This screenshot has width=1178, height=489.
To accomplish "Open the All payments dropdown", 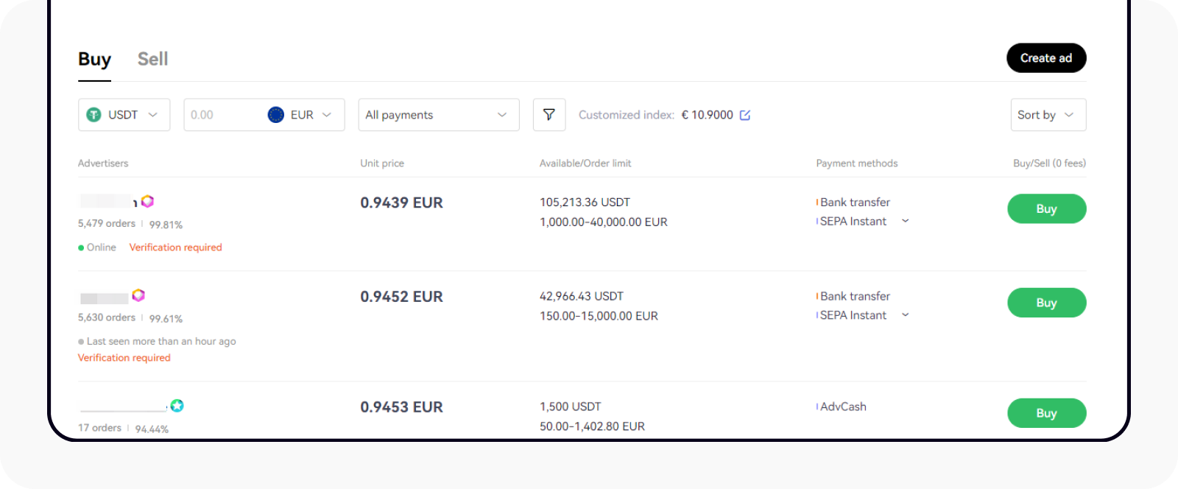I will (x=438, y=115).
